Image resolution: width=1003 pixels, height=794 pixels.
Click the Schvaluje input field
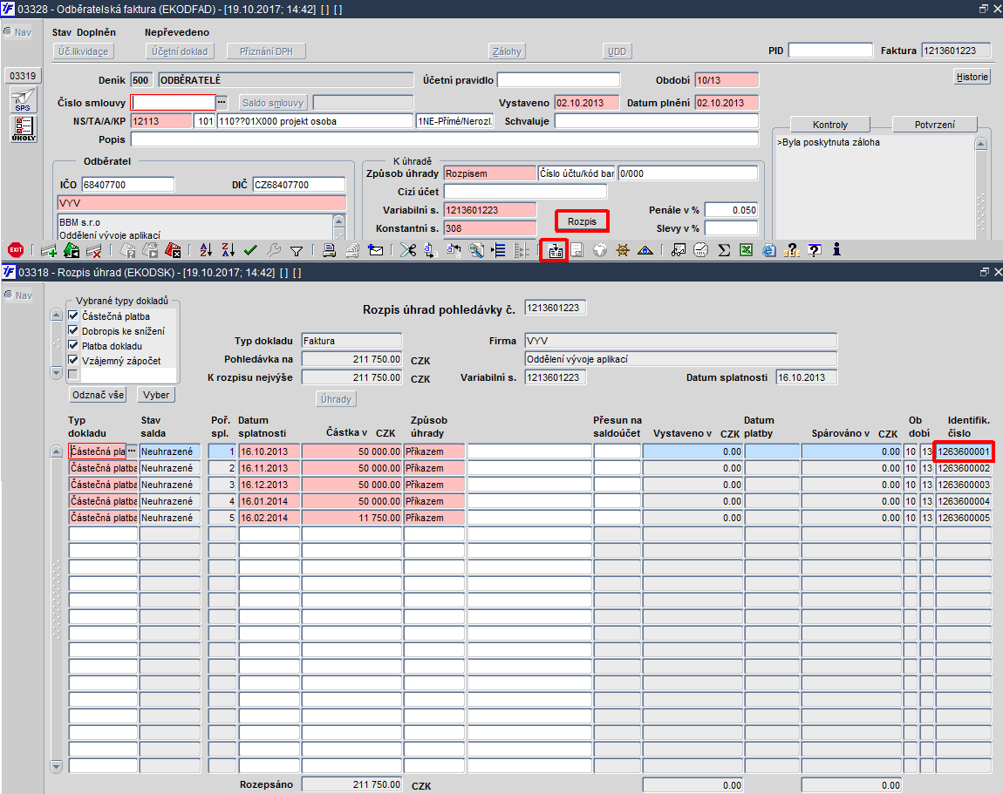click(656, 121)
